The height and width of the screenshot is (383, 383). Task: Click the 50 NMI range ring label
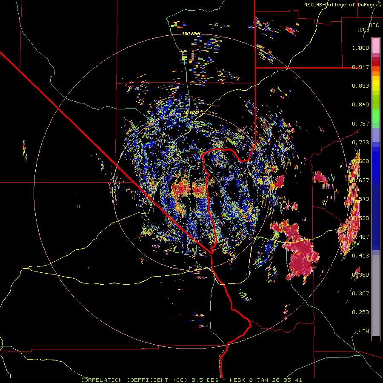(x=191, y=112)
